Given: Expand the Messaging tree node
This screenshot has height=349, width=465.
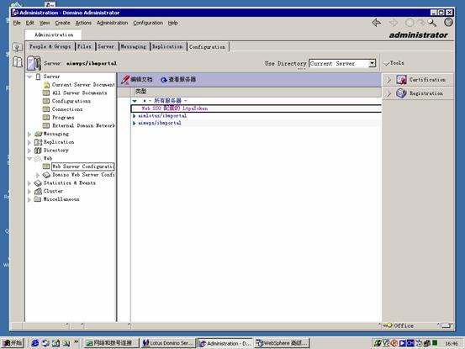Looking at the screenshot, I should coord(29,135).
